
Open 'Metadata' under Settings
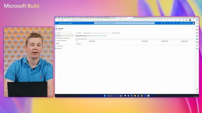tap(59, 49)
